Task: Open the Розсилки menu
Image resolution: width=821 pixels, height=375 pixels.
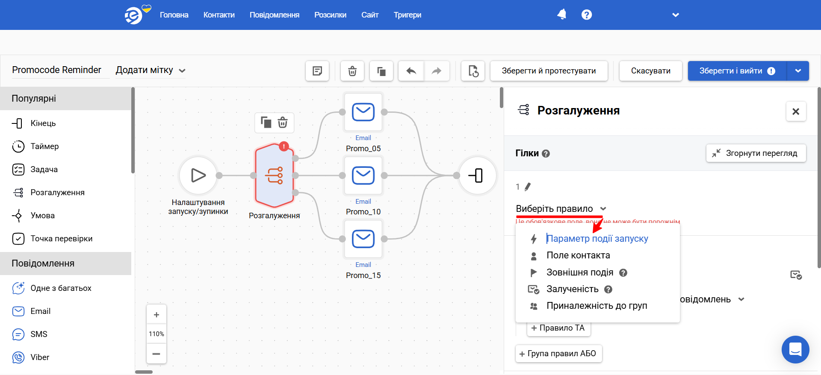Action: pyautogui.click(x=330, y=15)
